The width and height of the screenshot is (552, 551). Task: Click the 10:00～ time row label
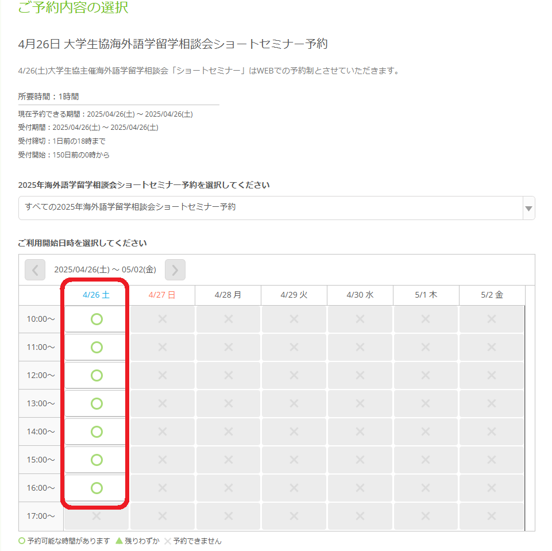[x=41, y=319]
